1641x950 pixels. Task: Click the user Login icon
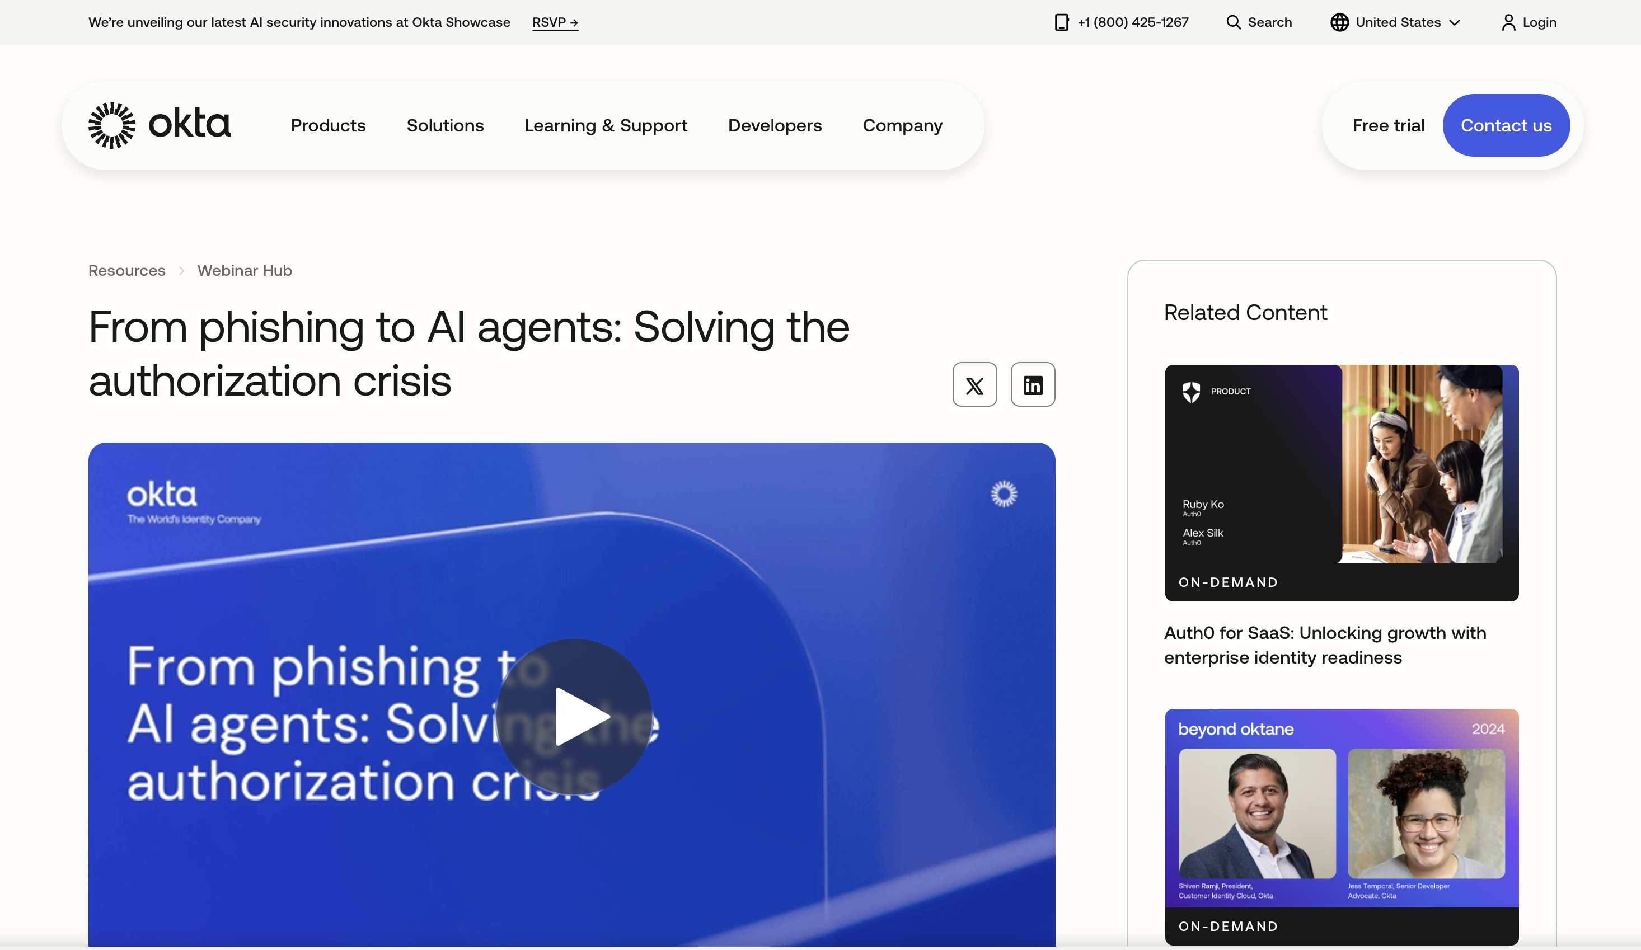point(1508,22)
